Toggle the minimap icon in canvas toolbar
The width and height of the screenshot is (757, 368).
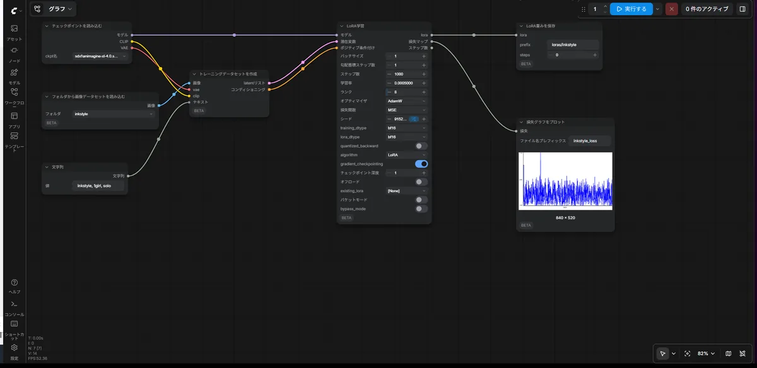(x=729, y=354)
